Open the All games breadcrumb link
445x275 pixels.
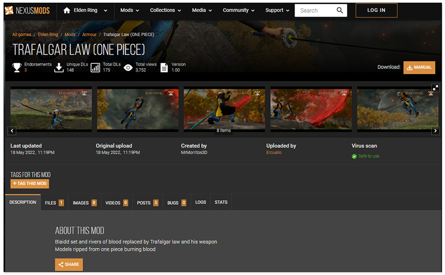21,34
